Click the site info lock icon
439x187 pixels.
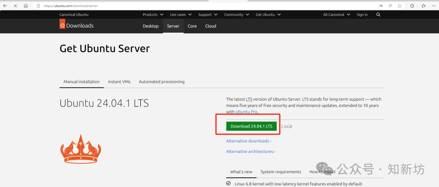tap(38, 6)
